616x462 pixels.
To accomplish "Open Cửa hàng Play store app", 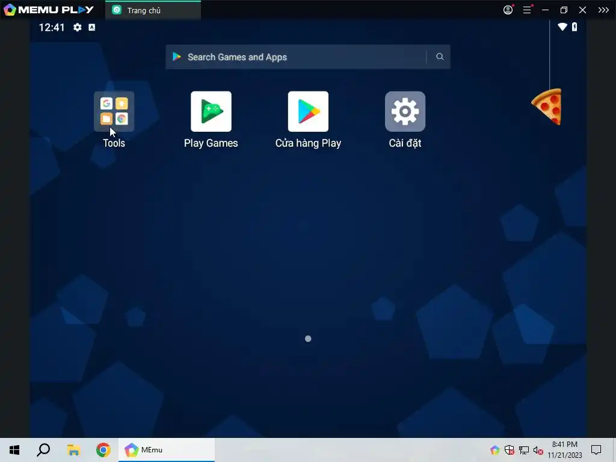I will (x=308, y=111).
